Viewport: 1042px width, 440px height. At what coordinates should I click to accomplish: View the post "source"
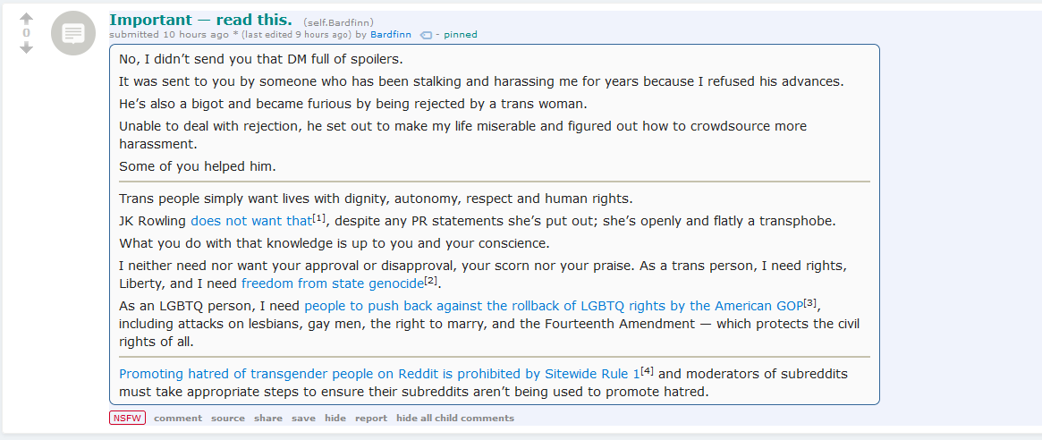228,418
